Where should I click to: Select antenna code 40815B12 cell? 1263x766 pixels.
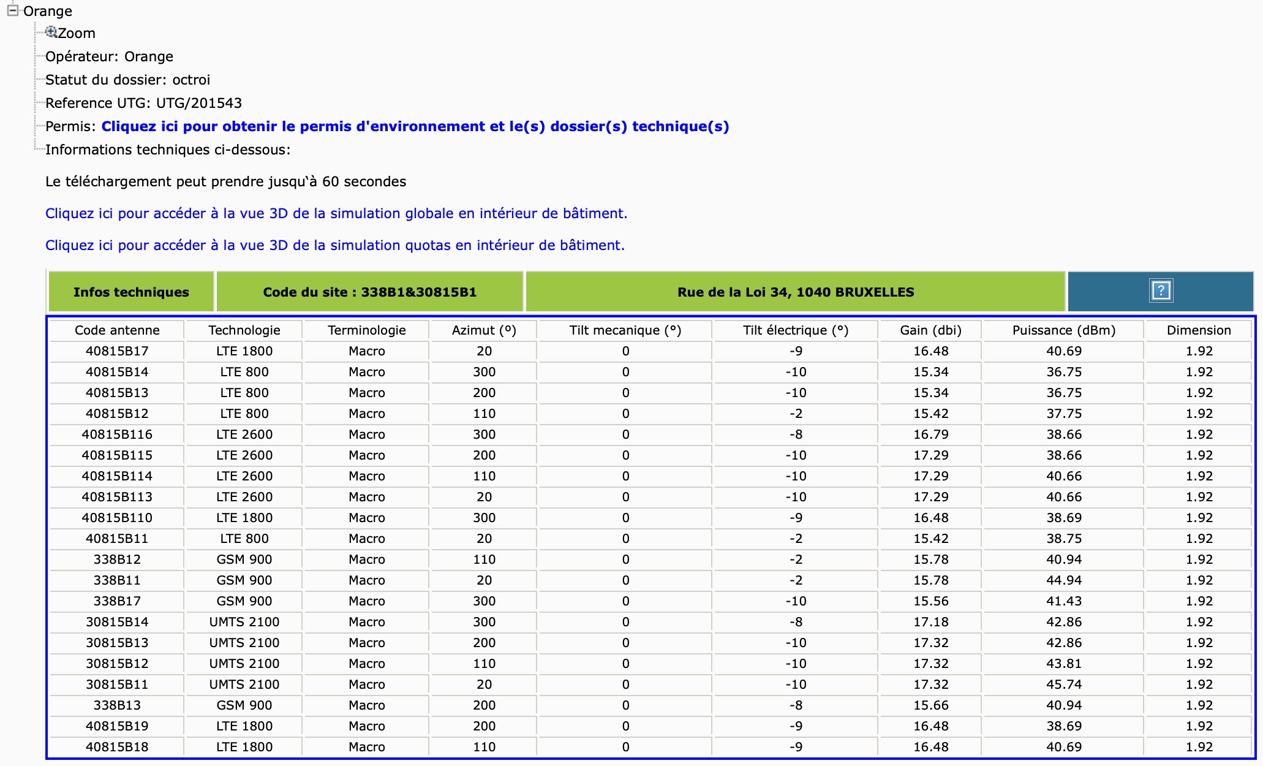[x=117, y=414]
